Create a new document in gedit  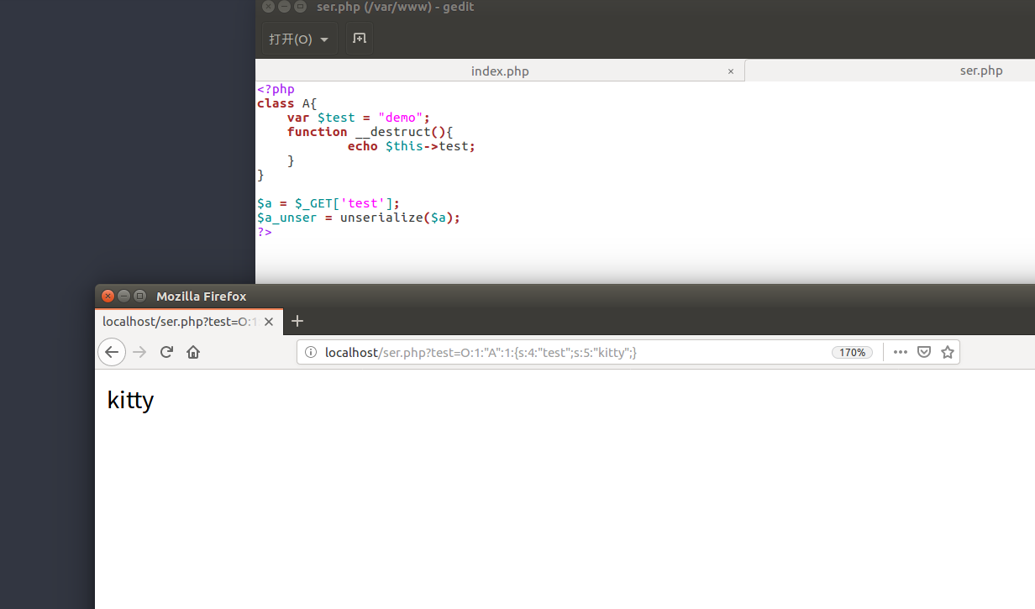(x=360, y=39)
